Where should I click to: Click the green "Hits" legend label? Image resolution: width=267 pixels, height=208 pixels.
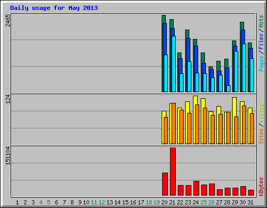[261, 21]
